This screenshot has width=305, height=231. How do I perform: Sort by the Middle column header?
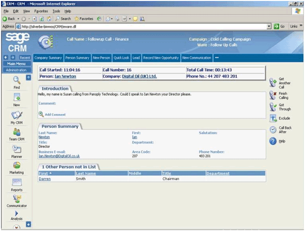click(x=135, y=173)
